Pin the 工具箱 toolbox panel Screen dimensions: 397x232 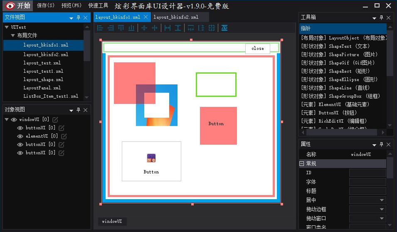pos(381,17)
